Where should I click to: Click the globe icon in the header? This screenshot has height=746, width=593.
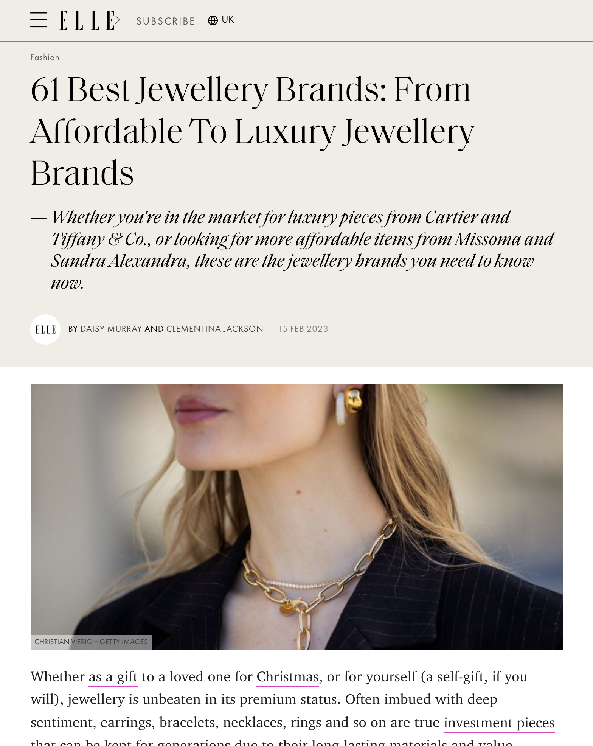click(213, 20)
